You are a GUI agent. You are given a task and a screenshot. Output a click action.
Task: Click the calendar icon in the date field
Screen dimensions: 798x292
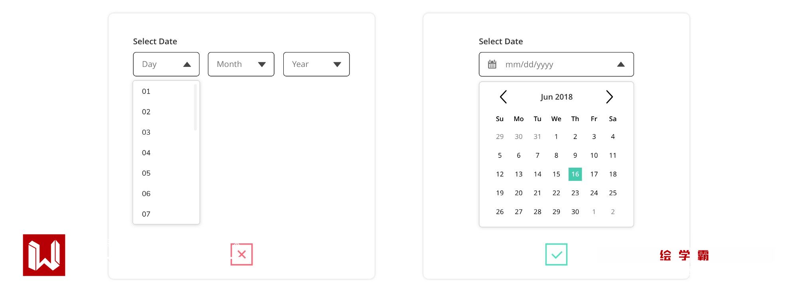(x=492, y=64)
